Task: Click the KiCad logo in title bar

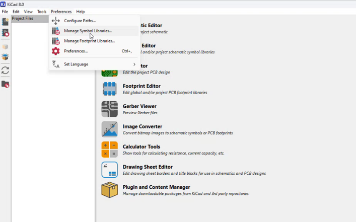Action: 3,5
